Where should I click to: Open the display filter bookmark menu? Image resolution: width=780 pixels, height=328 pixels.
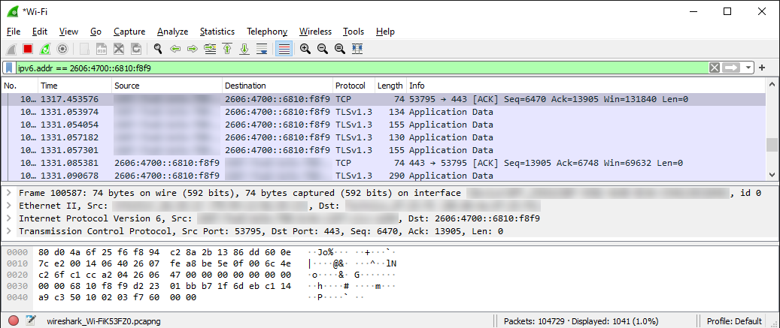(10, 68)
